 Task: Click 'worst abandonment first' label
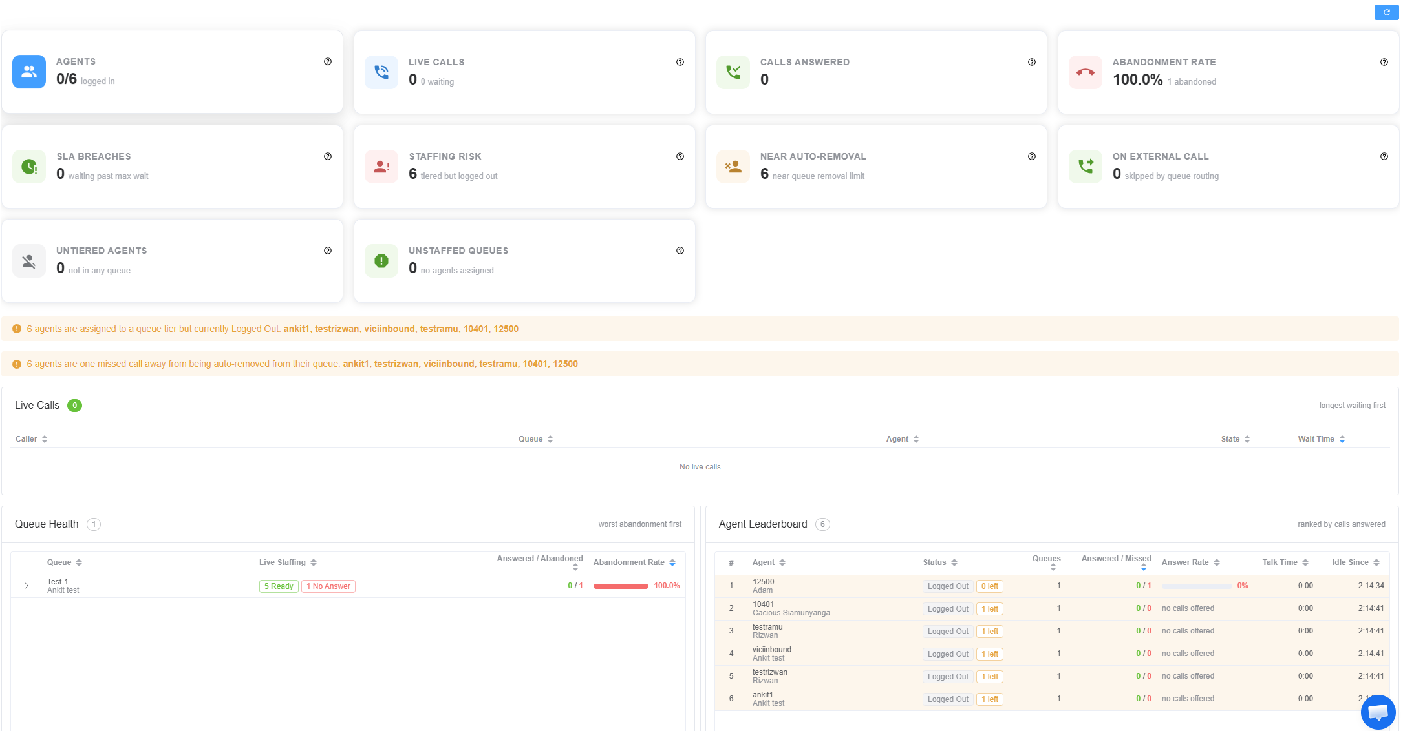(639, 524)
